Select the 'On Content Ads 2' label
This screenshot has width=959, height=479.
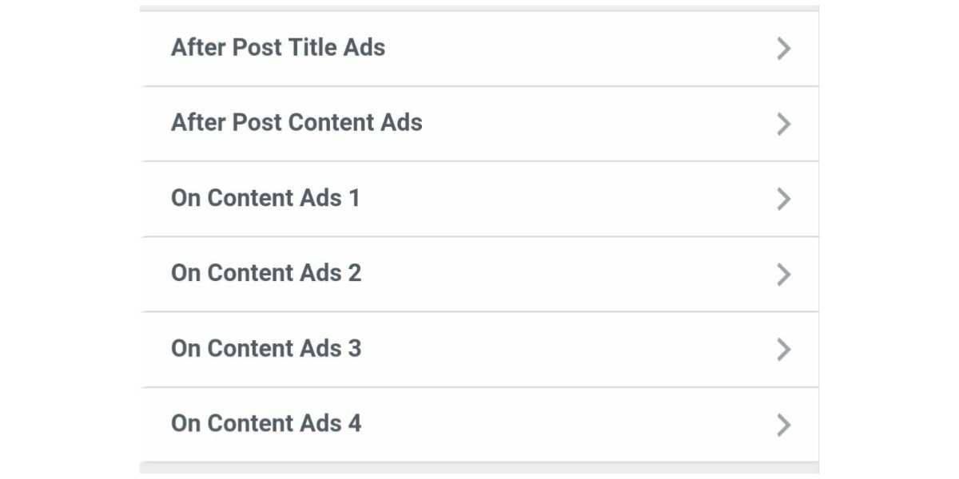266,273
